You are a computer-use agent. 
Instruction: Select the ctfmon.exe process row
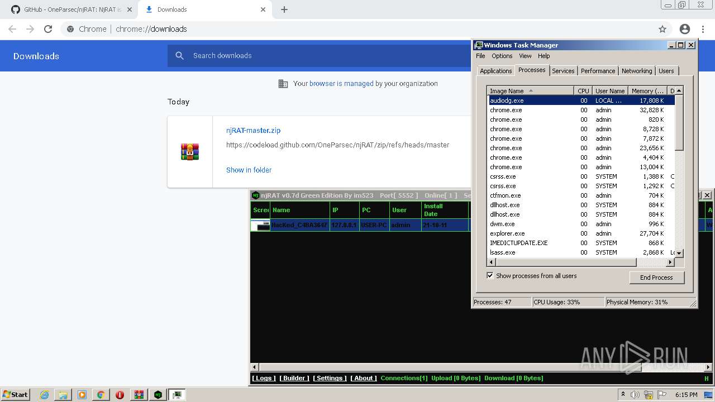[581, 195]
